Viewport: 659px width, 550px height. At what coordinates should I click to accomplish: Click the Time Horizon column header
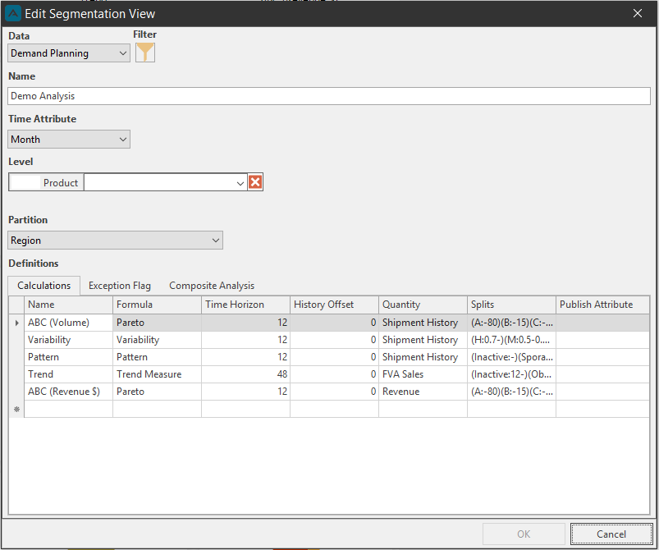246,305
